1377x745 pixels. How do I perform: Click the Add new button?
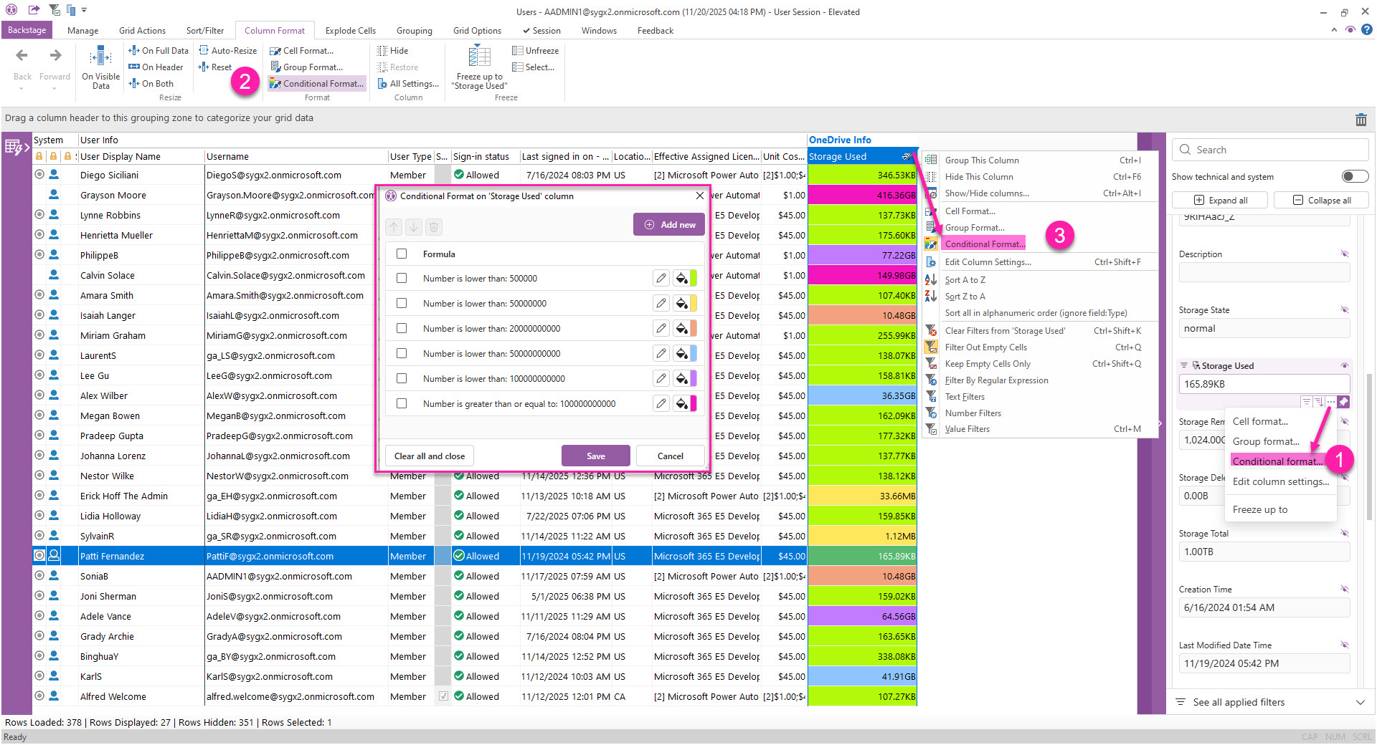click(669, 225)
